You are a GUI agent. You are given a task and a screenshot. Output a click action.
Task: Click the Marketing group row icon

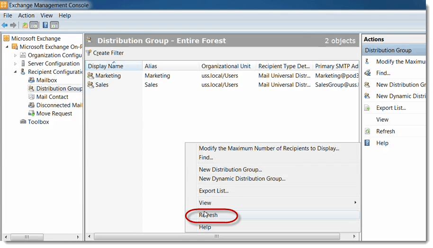tap(90, 75)
